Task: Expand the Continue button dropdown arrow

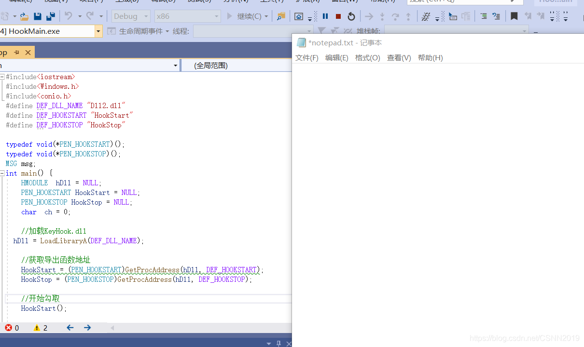Action: pos(266,16)
